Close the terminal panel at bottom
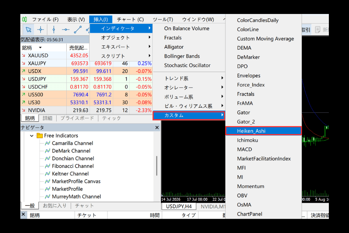Viewport: 349px width, 233px height. coord(23,214)
